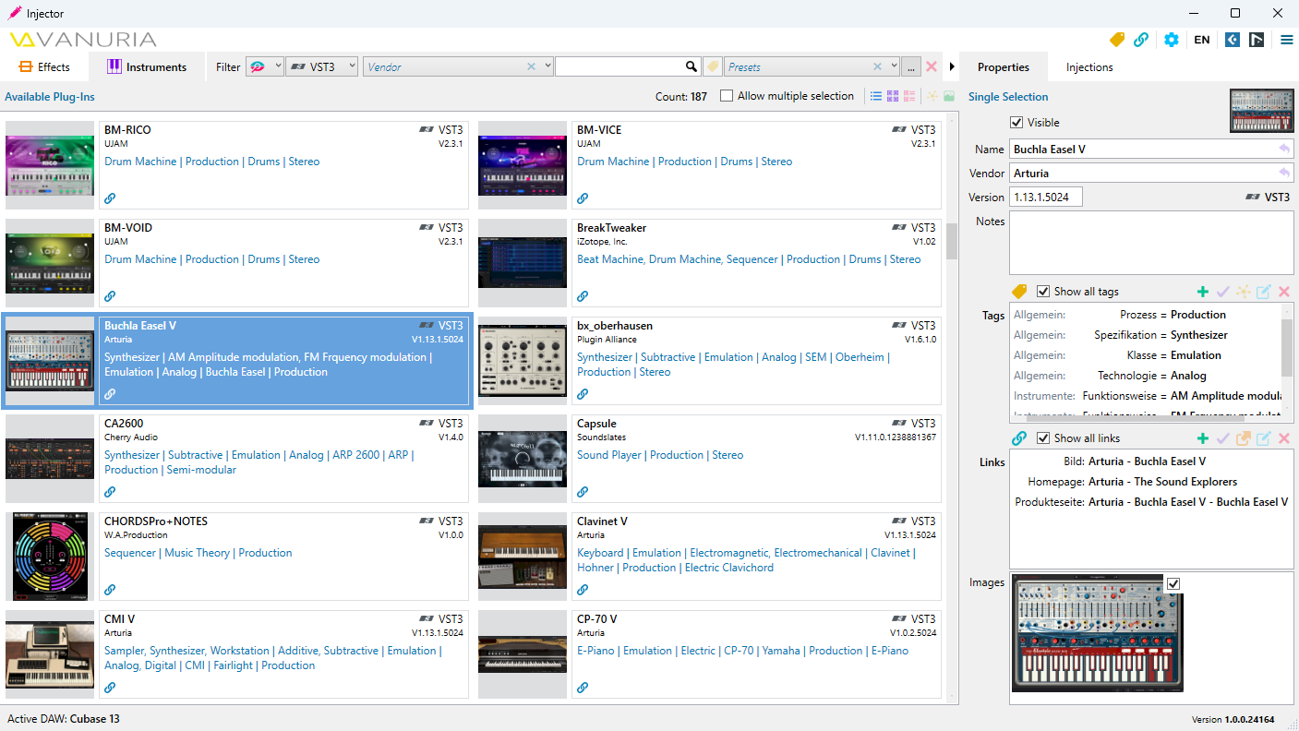Switch to list view layout

pyautogui.click(x=876, y=96)
